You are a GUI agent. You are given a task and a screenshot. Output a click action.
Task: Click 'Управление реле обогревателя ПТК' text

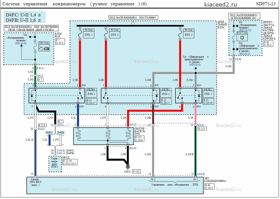(x=175, y=184)
